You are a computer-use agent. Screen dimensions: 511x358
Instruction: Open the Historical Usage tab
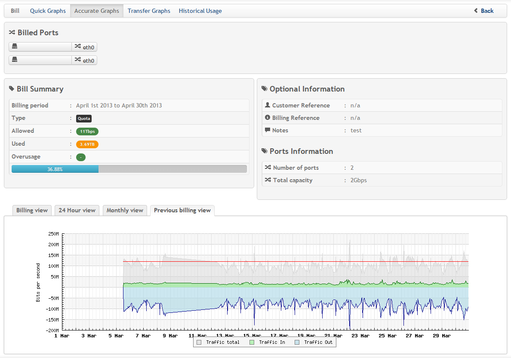[x=200, y=11]
